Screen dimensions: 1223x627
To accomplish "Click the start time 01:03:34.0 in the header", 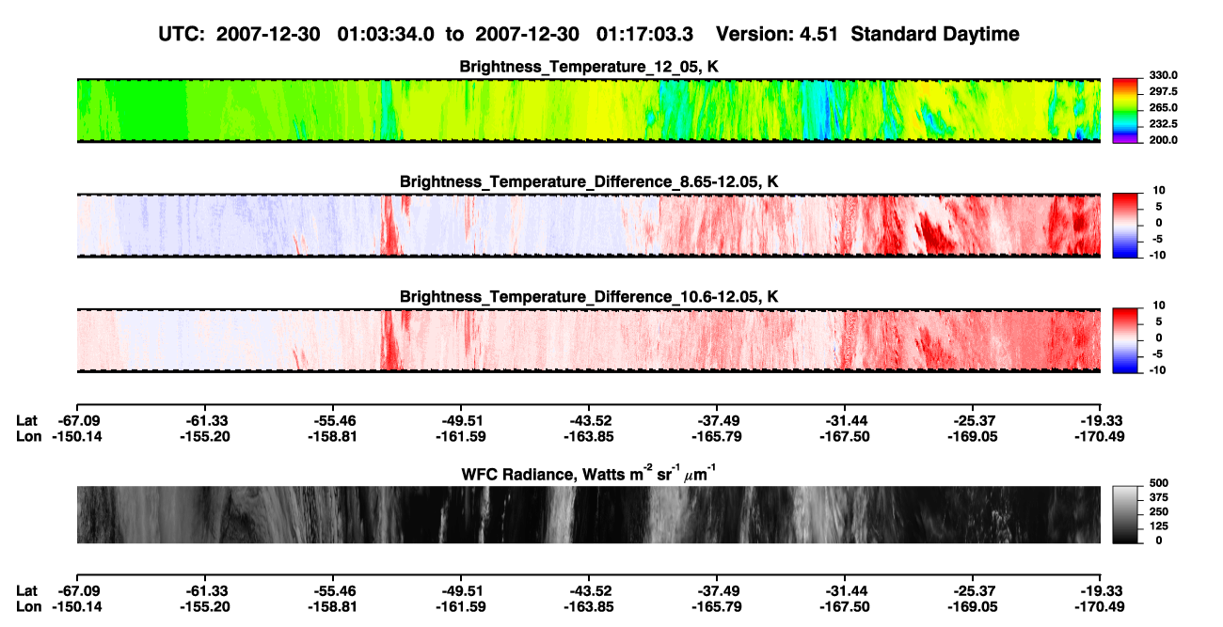I will [x=384, y=34].
